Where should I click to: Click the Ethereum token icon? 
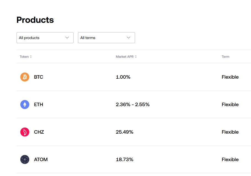coord(25,105)
